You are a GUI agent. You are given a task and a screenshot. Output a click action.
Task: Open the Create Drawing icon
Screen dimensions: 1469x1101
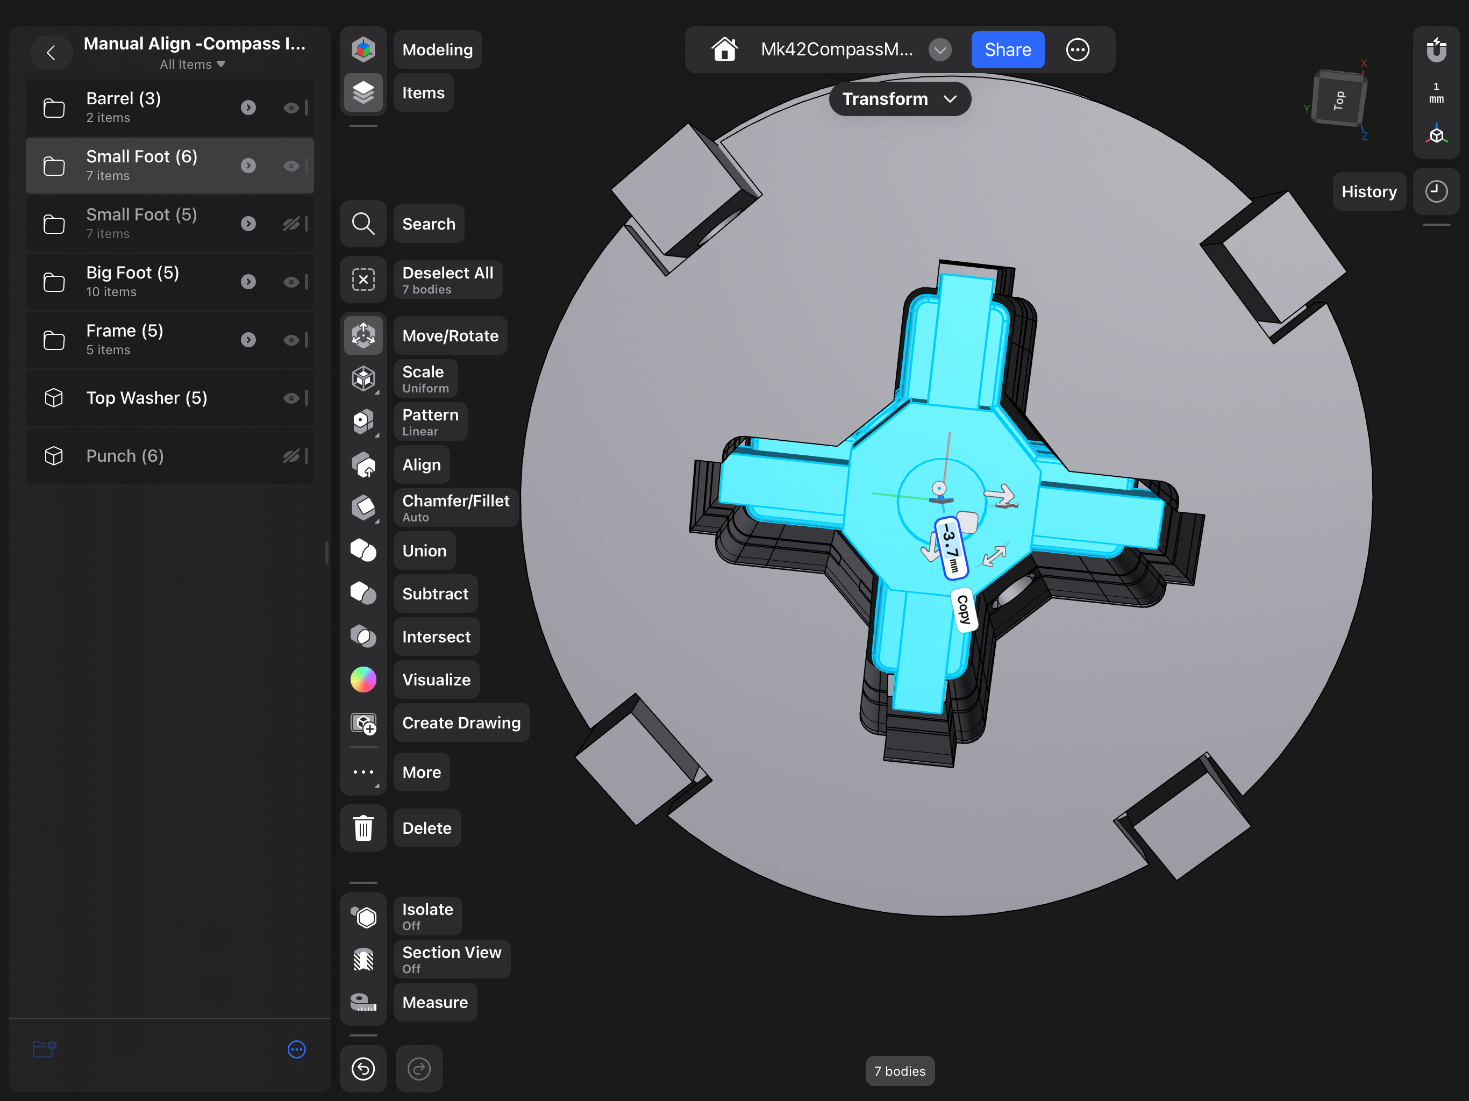(x=363, y=723)
